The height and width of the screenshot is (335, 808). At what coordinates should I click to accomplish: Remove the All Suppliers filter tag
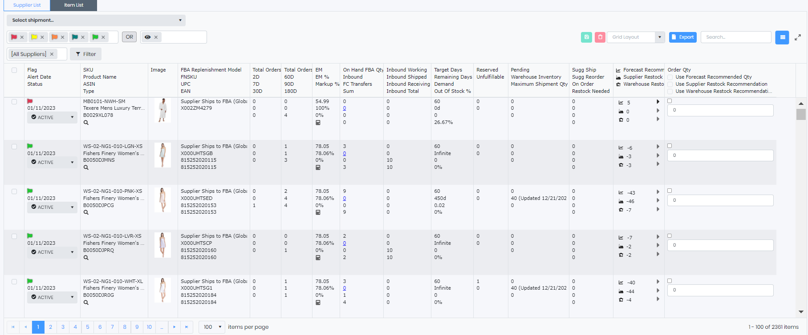52,54
